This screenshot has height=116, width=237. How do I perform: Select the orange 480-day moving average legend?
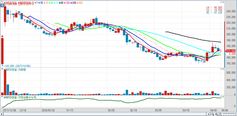pos(80,3)
